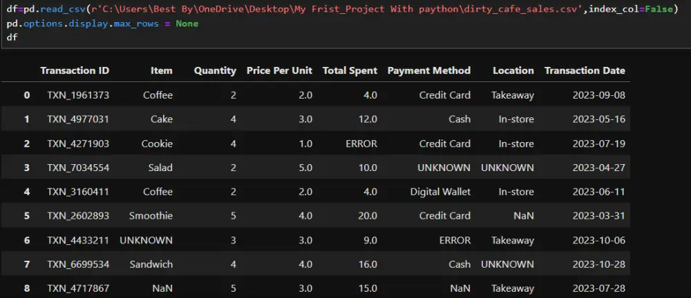Click the Quantity column header
This screenshot has width=691, height=298.
tap(215, 71)
